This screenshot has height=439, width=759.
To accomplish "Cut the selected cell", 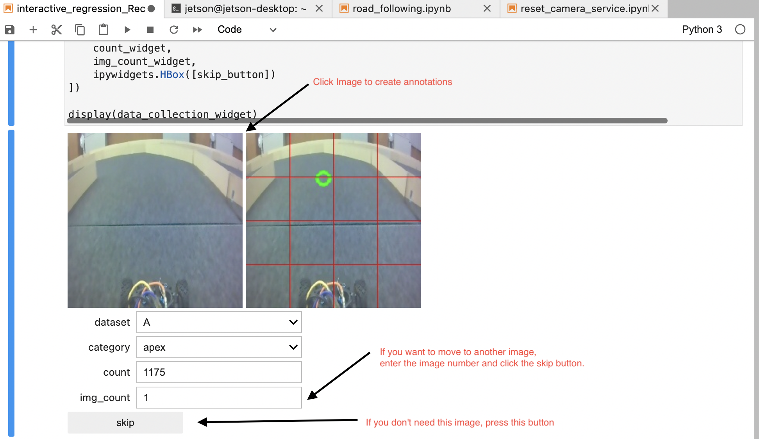I will 57,29.
